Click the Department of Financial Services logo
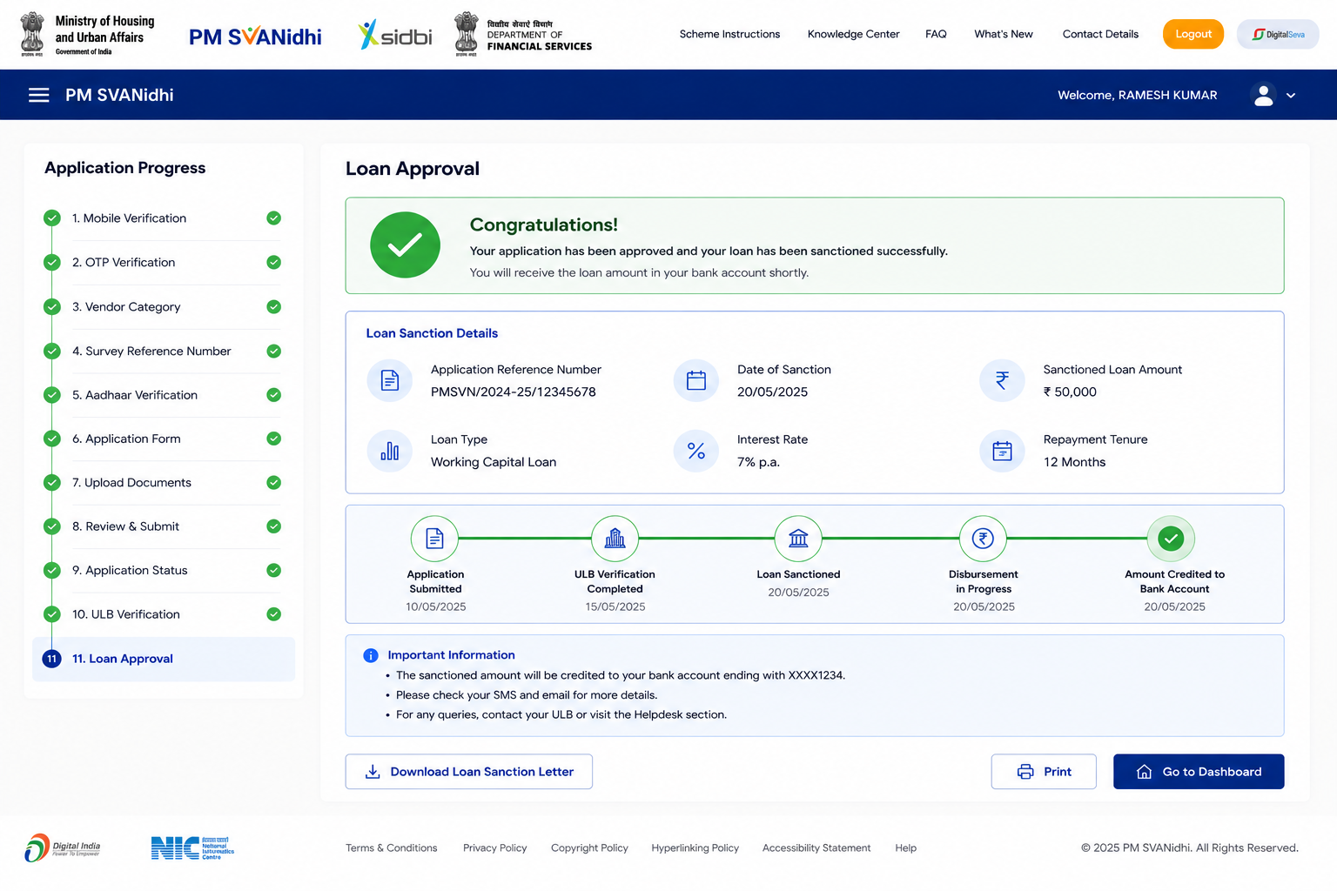 pos(522,35)
